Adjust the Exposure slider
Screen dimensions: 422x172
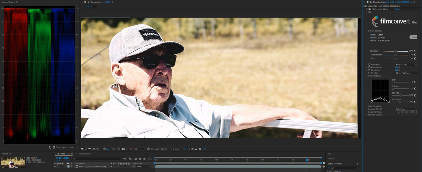tap(395, 51)
